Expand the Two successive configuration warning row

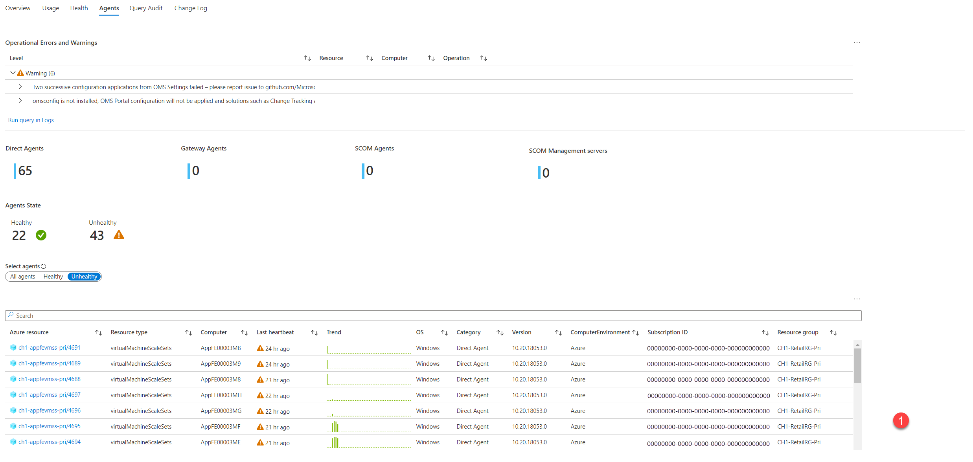20,87
